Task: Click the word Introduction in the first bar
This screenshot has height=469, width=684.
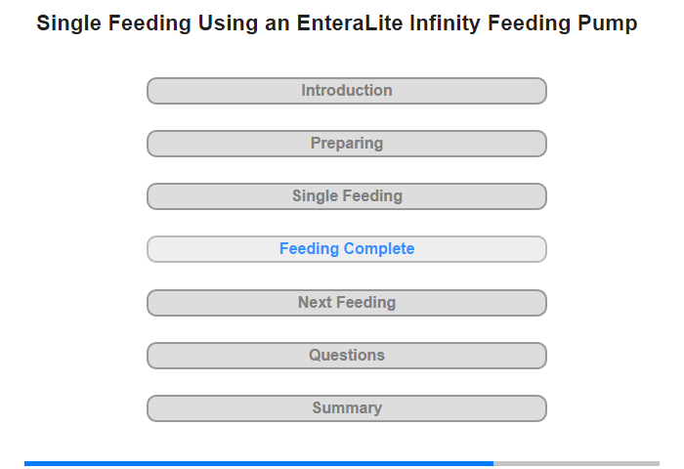Action: [x=347, y=91]
